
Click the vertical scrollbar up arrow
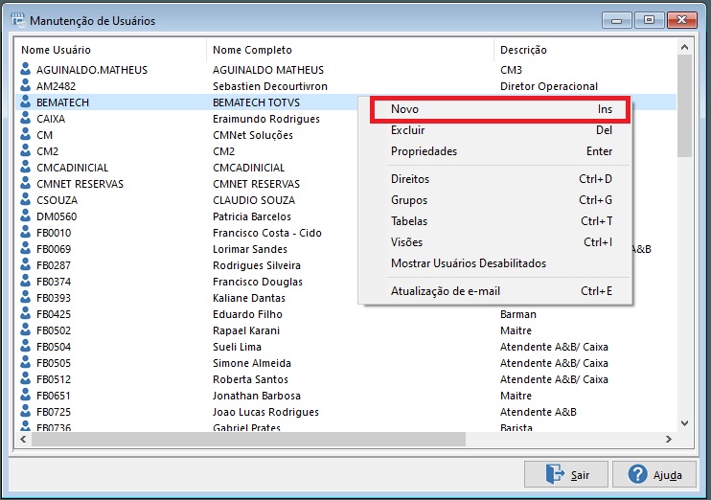tap(685, 47)
